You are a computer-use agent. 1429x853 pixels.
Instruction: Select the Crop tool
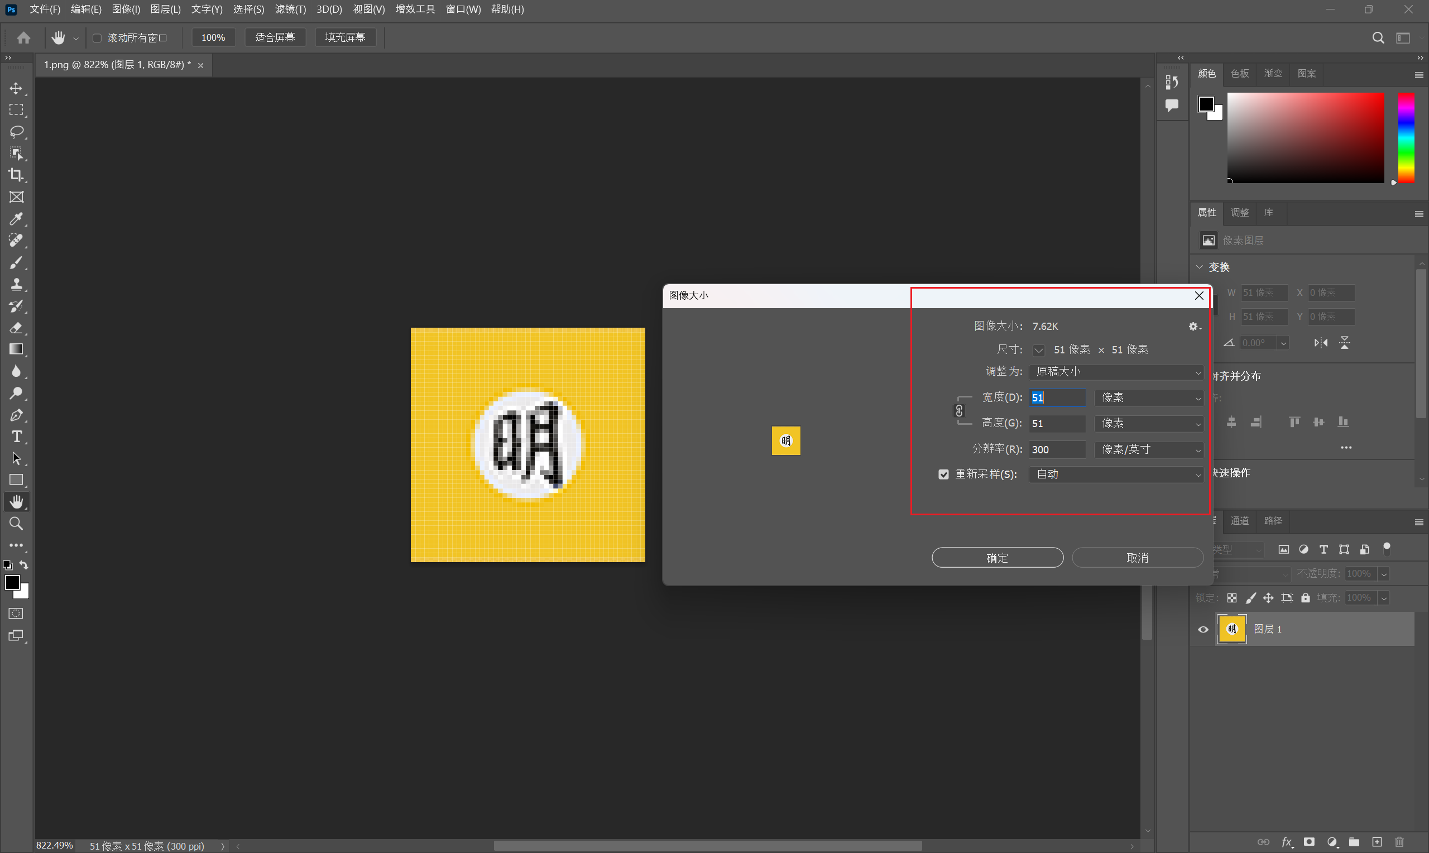click(x=16, y=175)
